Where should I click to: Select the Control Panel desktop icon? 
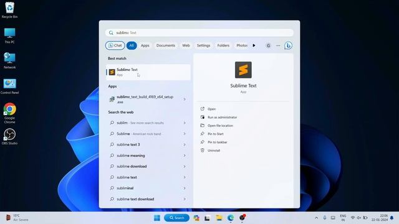click(x=10, y=86)
